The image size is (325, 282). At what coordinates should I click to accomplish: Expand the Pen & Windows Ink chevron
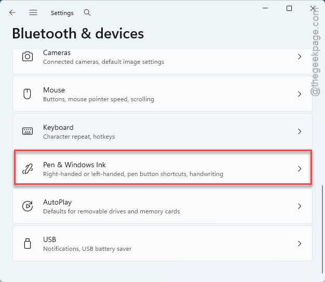coord(300,169)
